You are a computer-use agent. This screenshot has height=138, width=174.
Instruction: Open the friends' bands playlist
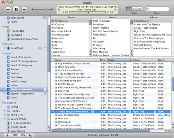coord(18,127)
